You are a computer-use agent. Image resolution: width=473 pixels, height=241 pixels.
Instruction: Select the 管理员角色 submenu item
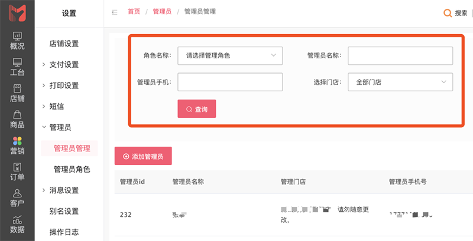tap(72, 169)
